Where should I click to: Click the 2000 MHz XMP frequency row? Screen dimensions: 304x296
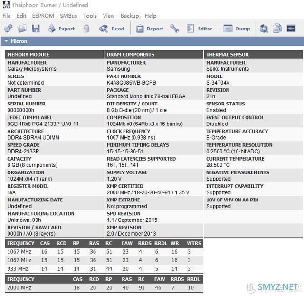(104, 287)
